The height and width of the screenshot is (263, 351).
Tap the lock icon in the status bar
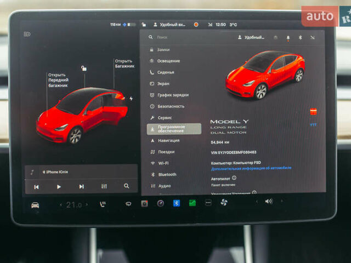point(144,25)
